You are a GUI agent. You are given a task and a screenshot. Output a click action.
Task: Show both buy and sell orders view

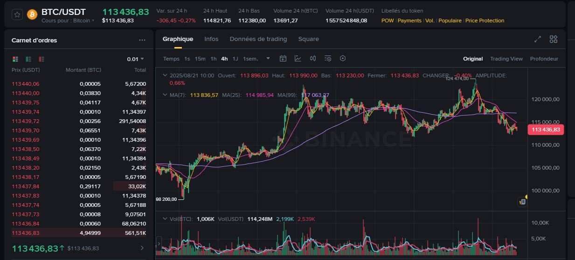(x=15, y=59)
